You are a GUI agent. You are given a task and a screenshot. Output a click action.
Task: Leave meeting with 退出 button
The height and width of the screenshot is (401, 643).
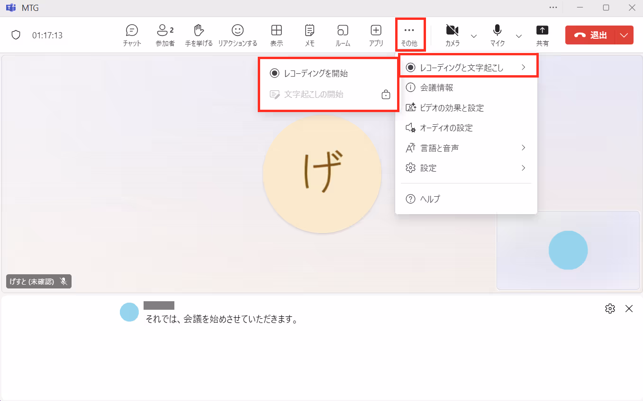pos(590,35)
